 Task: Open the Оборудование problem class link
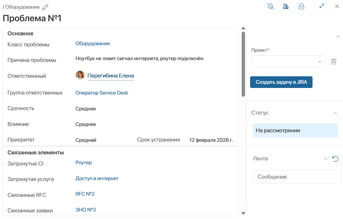tap(93, 44)
